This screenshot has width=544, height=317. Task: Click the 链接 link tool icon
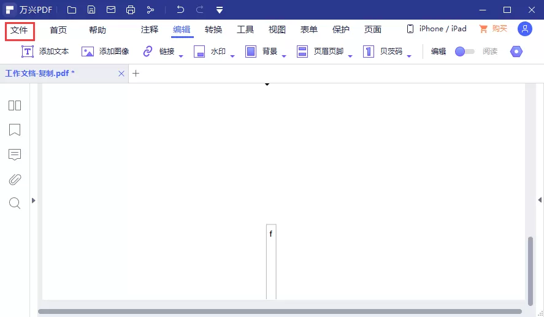[x=147, y=52]
